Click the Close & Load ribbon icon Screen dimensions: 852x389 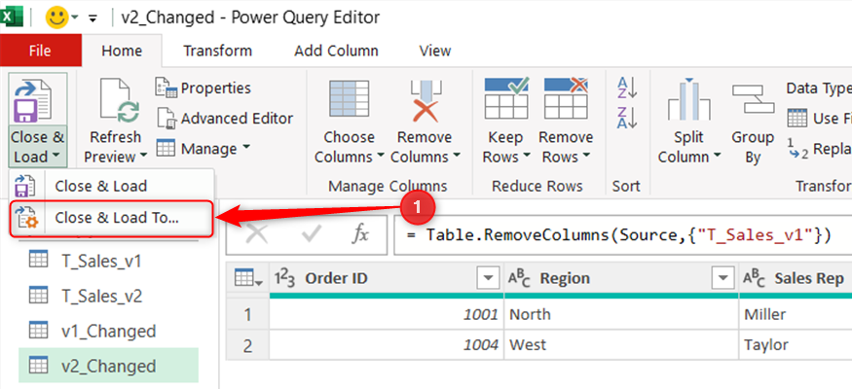[32, 100]
